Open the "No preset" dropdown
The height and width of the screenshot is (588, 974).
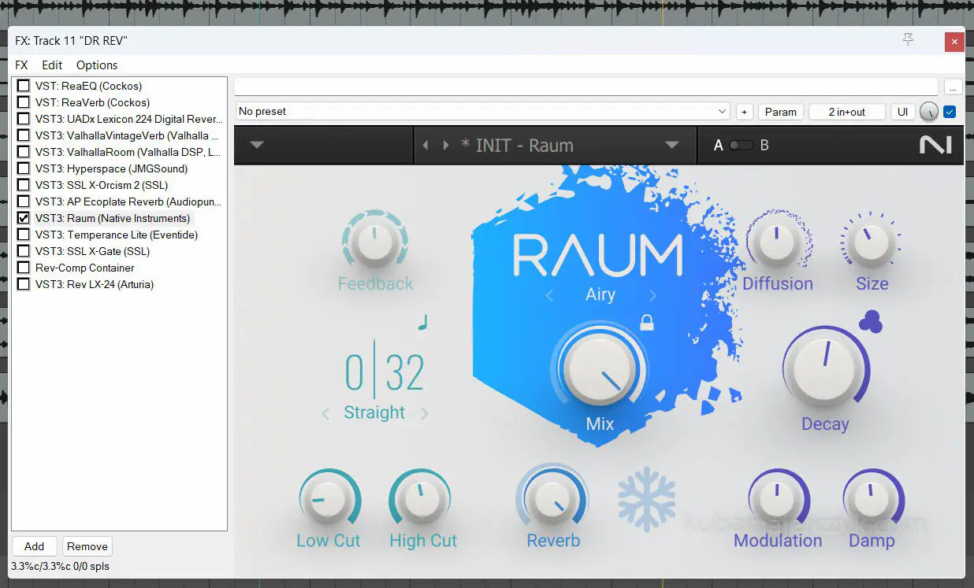[482, 112]
